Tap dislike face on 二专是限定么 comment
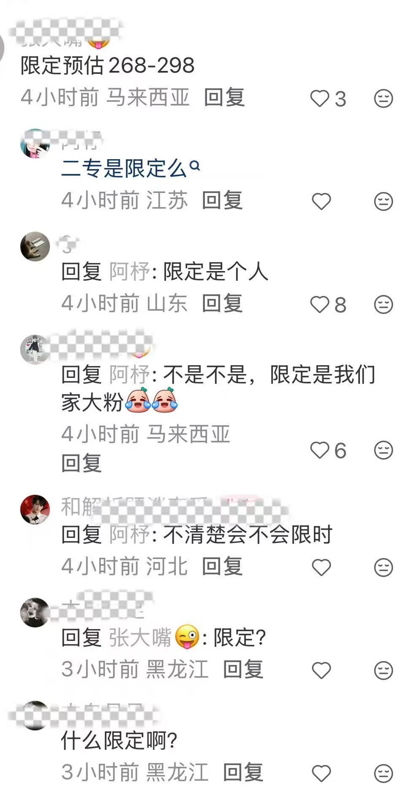The height and width of the screenshot is (795, 414). pyautogui.click(x=384, y=201)
